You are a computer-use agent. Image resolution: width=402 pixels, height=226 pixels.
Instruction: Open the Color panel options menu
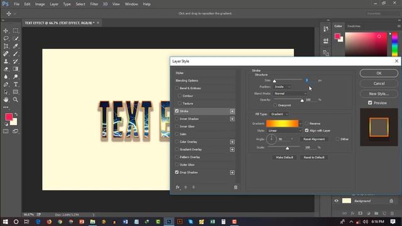click(x=399, y=26)
